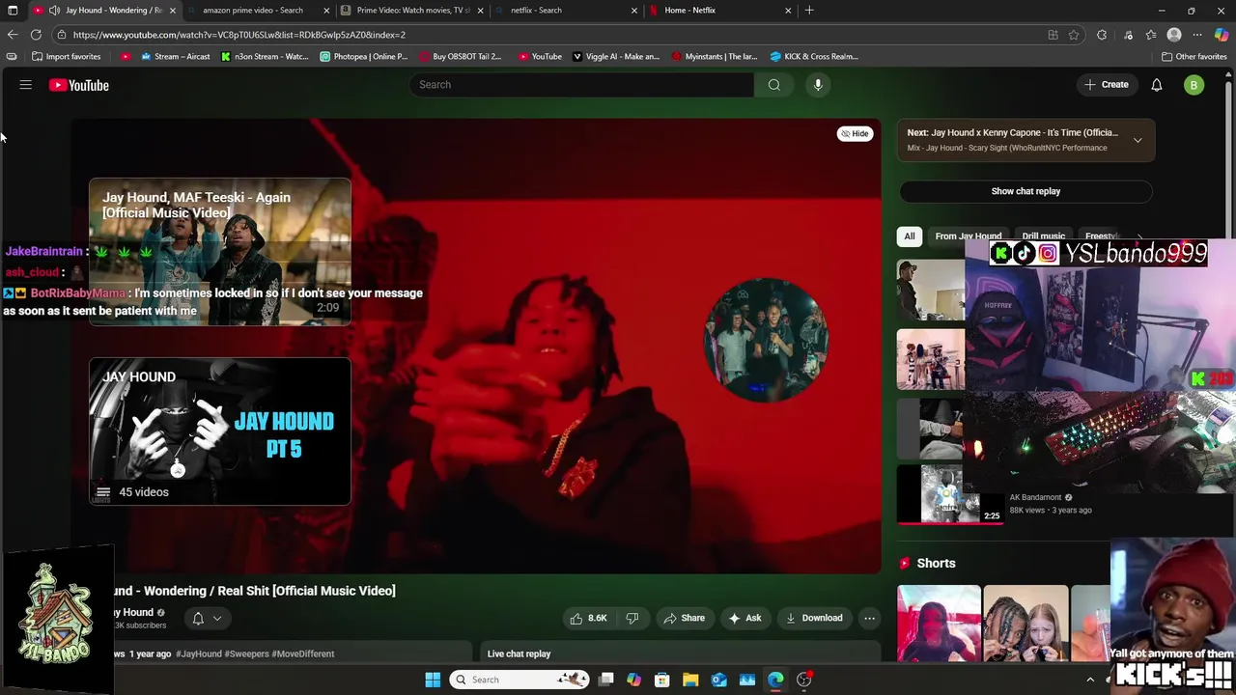Click the YouTube logo to go home
This screenshot has width=1236, height=695.
click(x=79, y=85)
